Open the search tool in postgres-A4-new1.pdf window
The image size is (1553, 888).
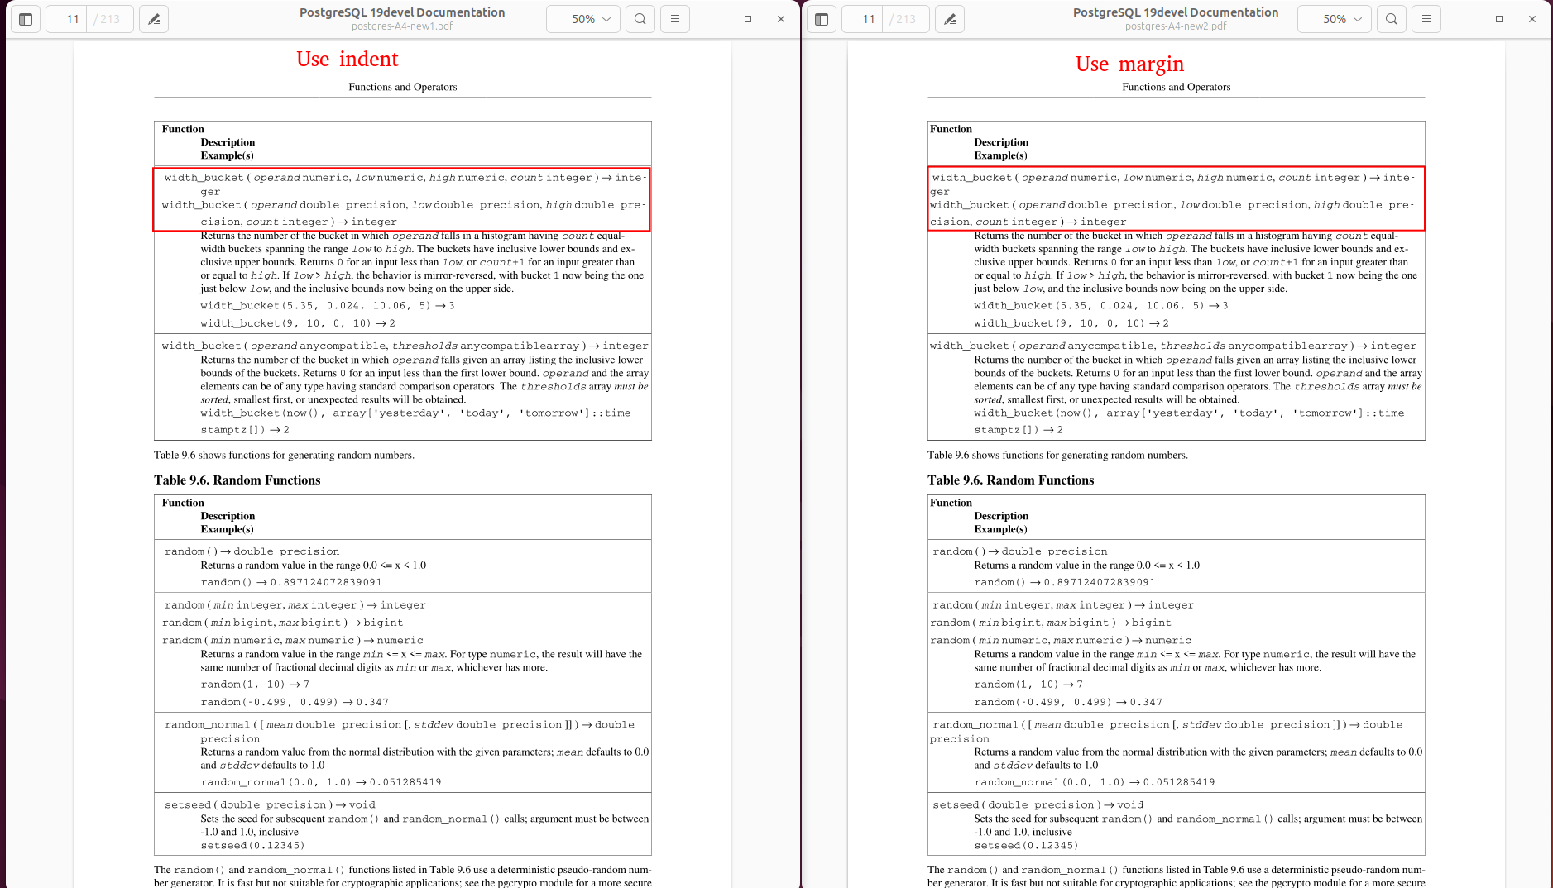coord(640,19)
